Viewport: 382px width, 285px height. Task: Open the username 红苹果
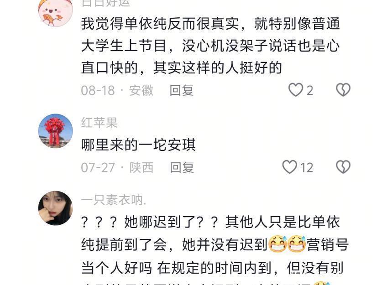[x=99, y=123]
